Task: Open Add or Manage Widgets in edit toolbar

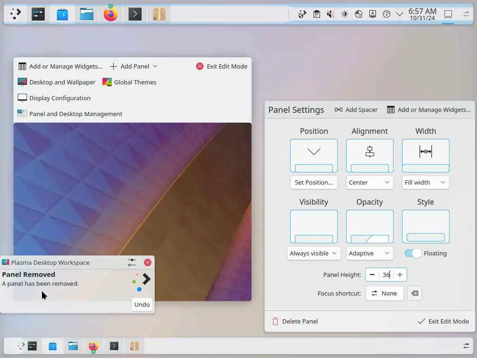Action: pyautogui.click(x=61, y=66)
